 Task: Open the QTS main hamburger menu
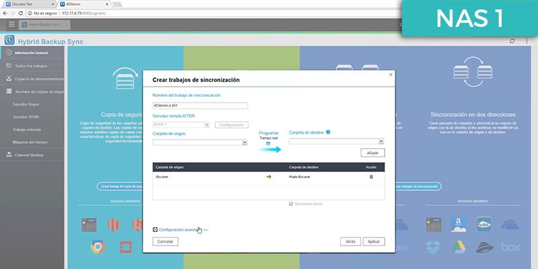(x=11, y=24)
